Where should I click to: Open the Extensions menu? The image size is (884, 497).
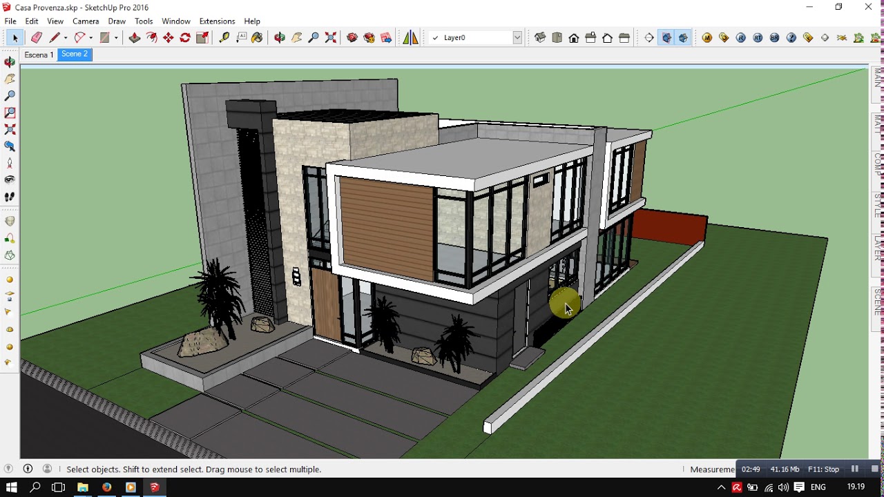(x=217, y=21)
